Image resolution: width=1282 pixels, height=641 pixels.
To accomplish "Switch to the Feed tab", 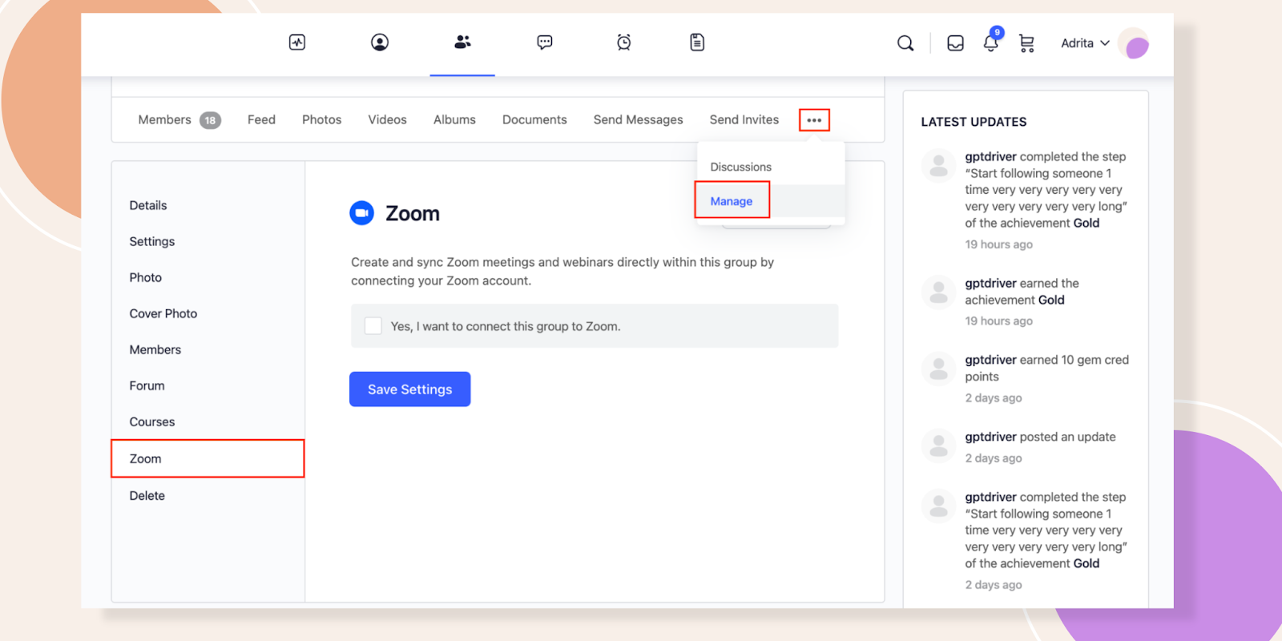I will (x=261, y=119).
